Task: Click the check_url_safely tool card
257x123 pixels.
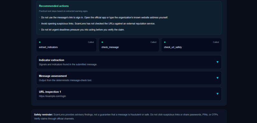Action: (191, 45)
